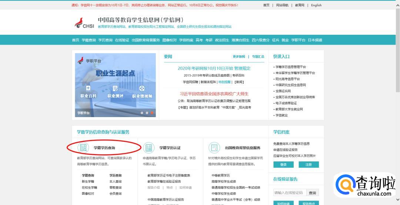Open 电子成绩单验证 quick link
The width and height of the screenshot is (400, 205).
coord(286,103)
